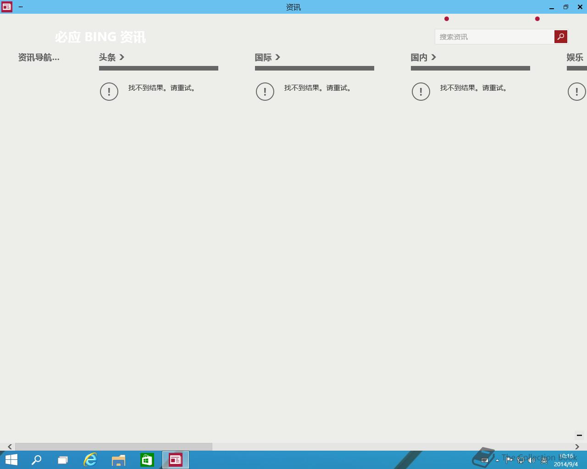Click the horizontal scrollbar thumb
This screenshot has width=587, height=469.
click(114, 447)
